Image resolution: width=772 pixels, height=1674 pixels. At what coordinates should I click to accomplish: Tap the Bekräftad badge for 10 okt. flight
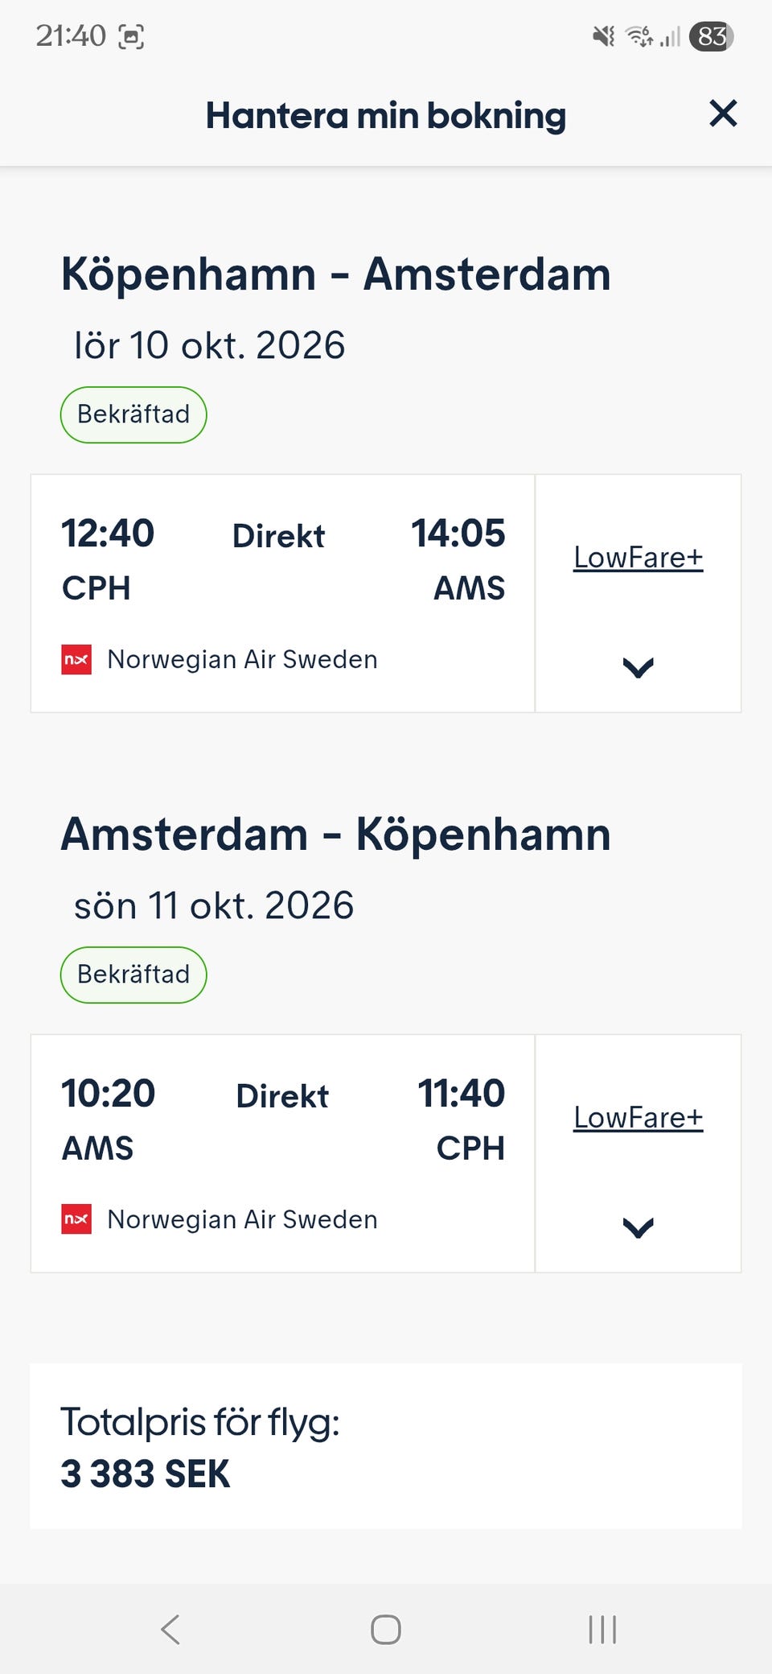click(133, 414)
